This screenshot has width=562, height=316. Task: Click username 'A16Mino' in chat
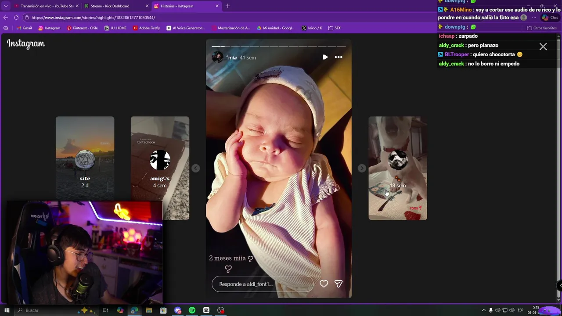(x=461, y=10)
